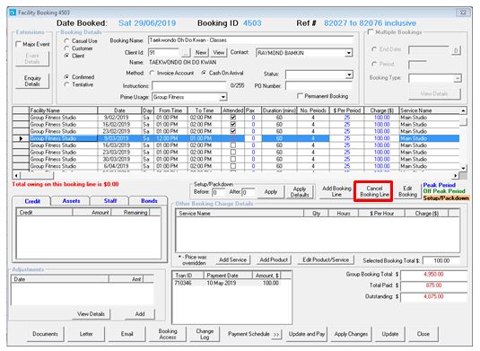Choose the Client radio button
The height and width of the screenshot is (351, 480).
66,56
